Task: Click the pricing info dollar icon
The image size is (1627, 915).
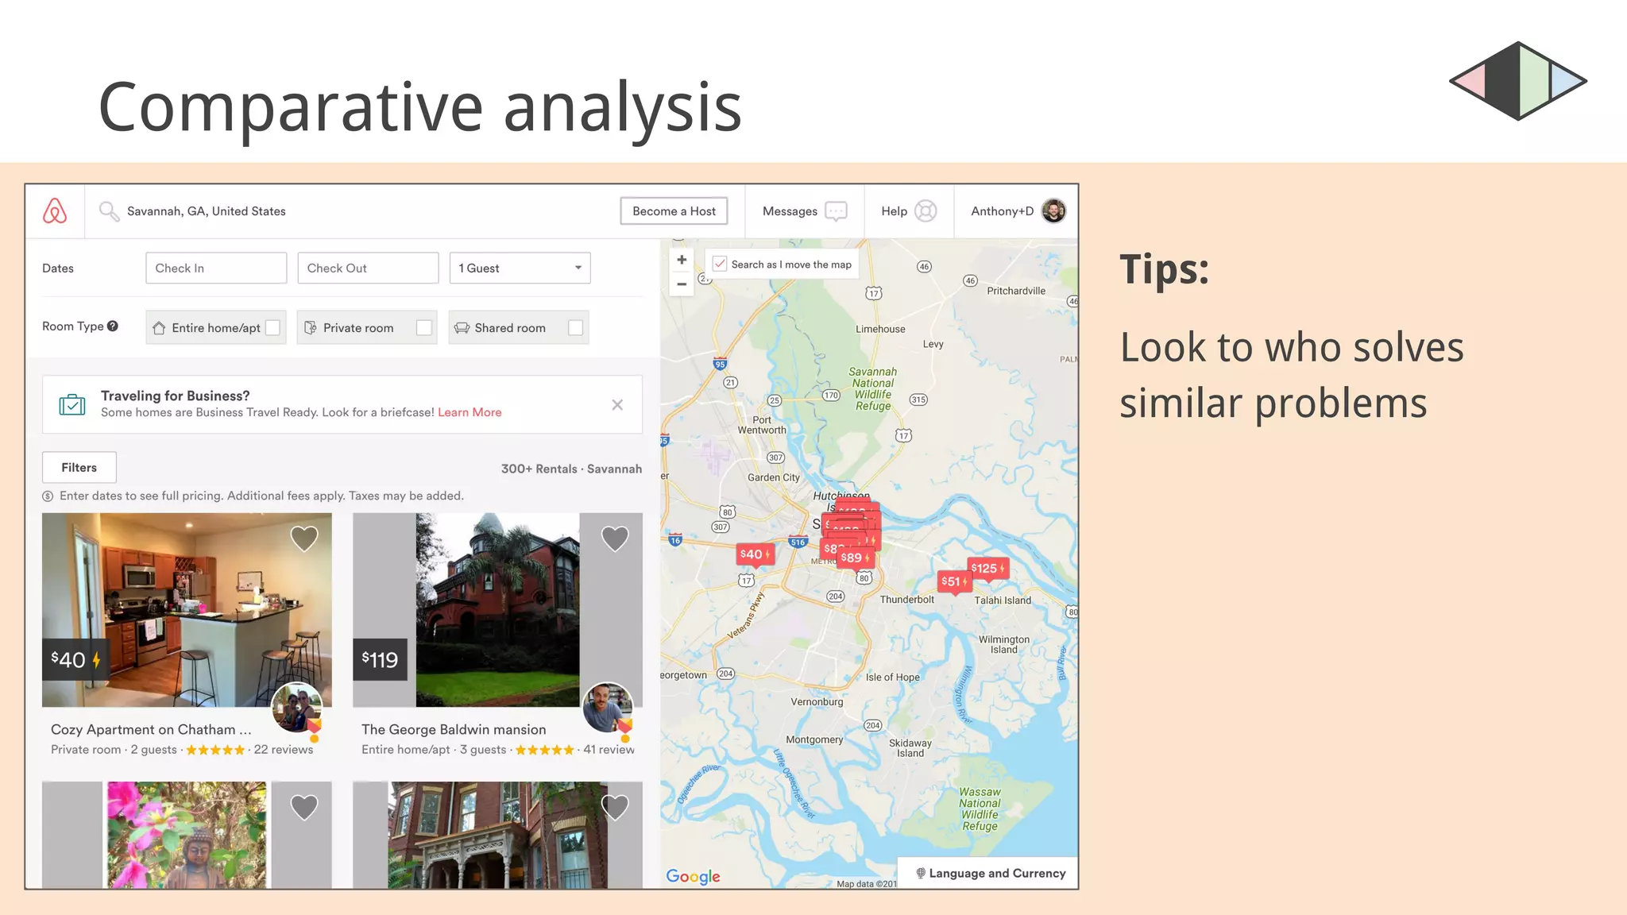Action: (48, 496)
